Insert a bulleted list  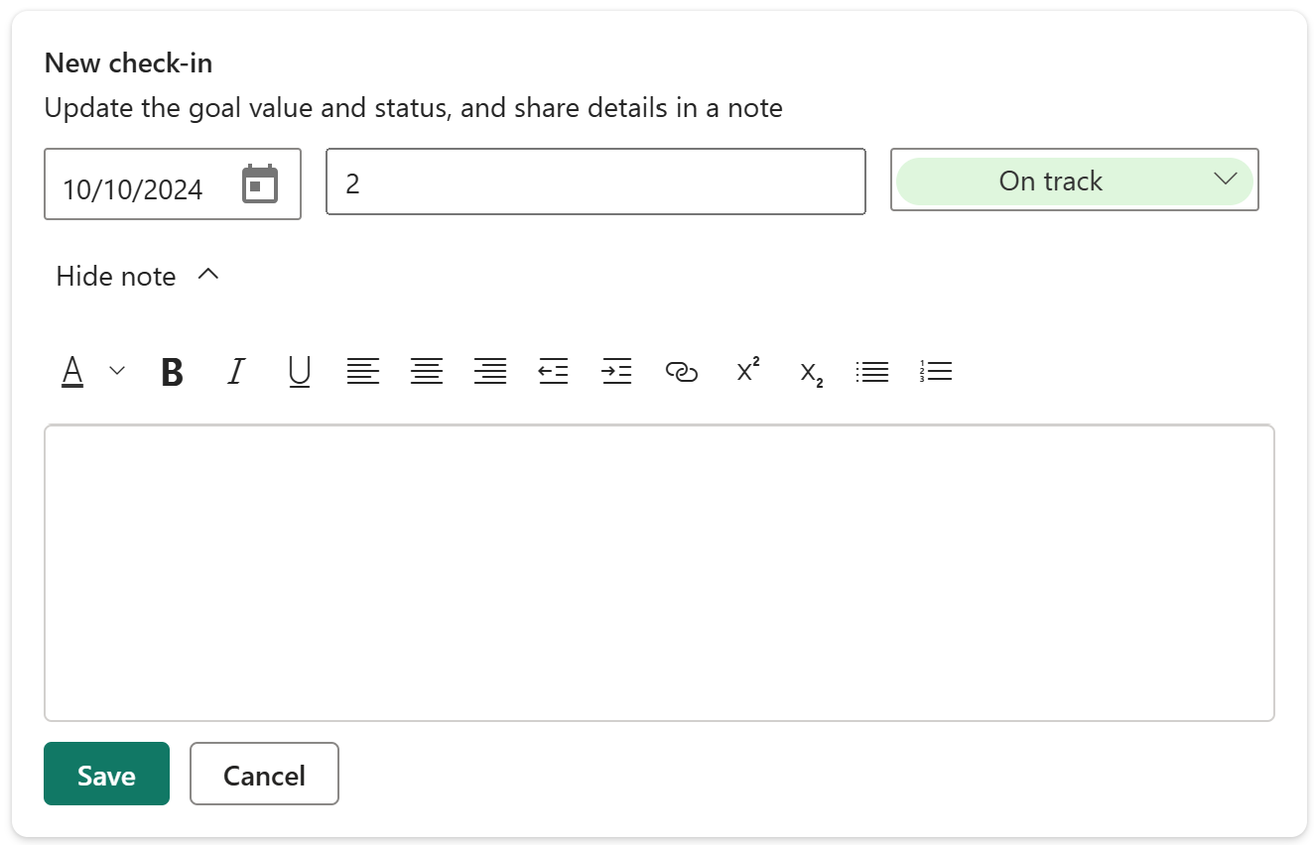coord(872,372)
